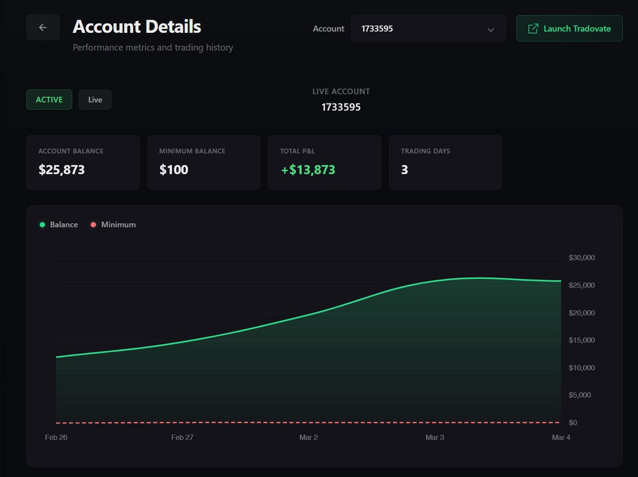Click the 'Performance metrics and trading history' subtitle

(x=153, y=47)
